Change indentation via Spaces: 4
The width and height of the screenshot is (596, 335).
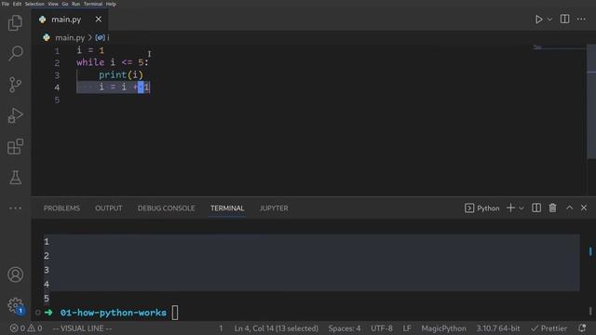click(345, 328)
